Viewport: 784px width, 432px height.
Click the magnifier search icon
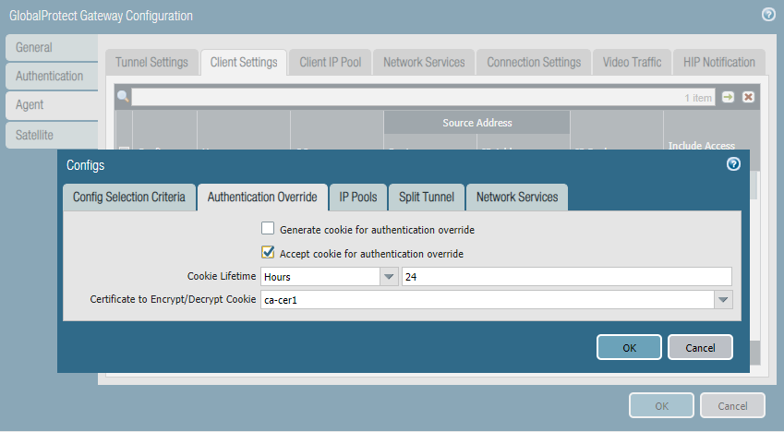123,97
